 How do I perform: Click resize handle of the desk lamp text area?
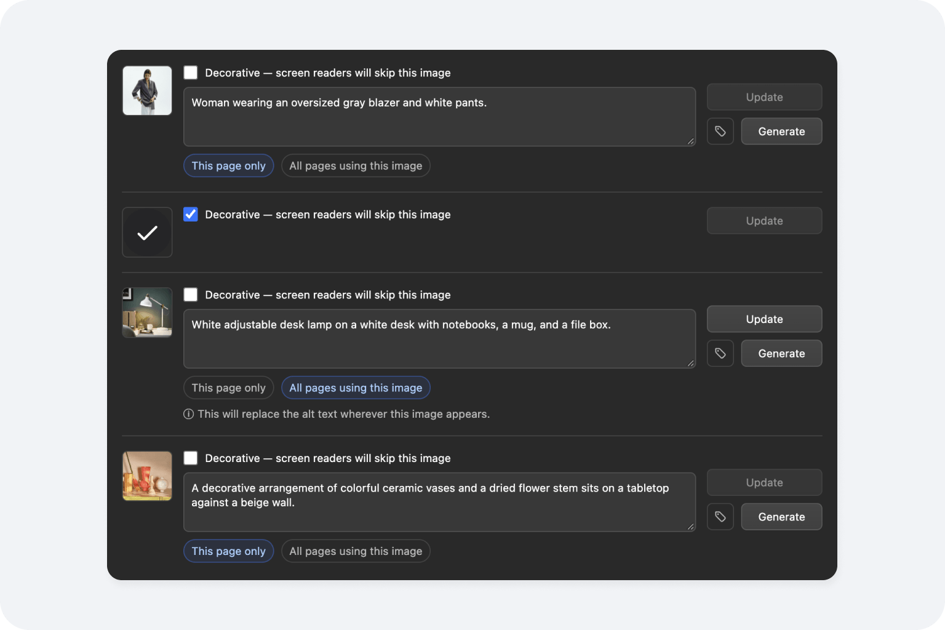coord(690,364)
